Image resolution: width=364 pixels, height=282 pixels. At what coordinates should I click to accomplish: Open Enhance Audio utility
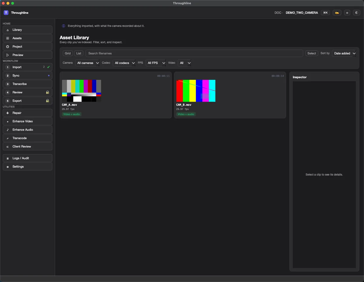coord(28,130)
